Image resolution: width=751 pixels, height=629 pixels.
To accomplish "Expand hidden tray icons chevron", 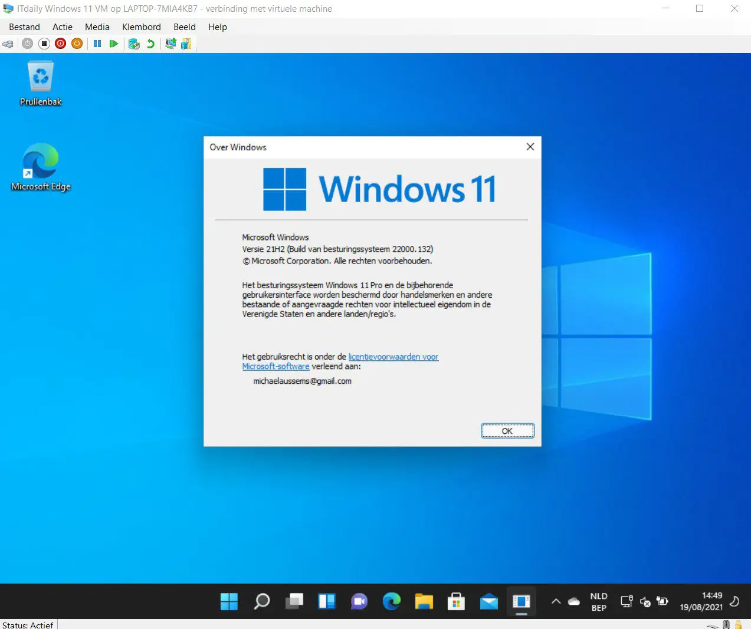I will tap(556, 601).
